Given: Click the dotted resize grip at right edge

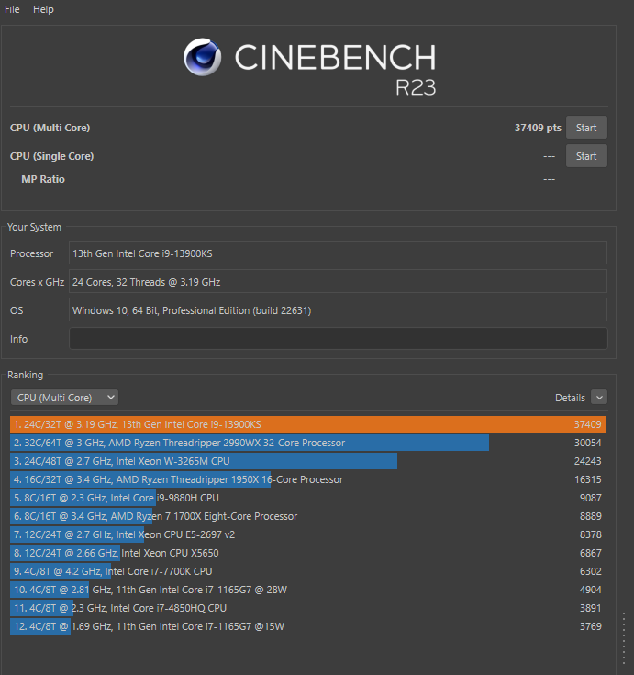Looking at the screenshot, I should pyautogui.click(x=624, y=639).
